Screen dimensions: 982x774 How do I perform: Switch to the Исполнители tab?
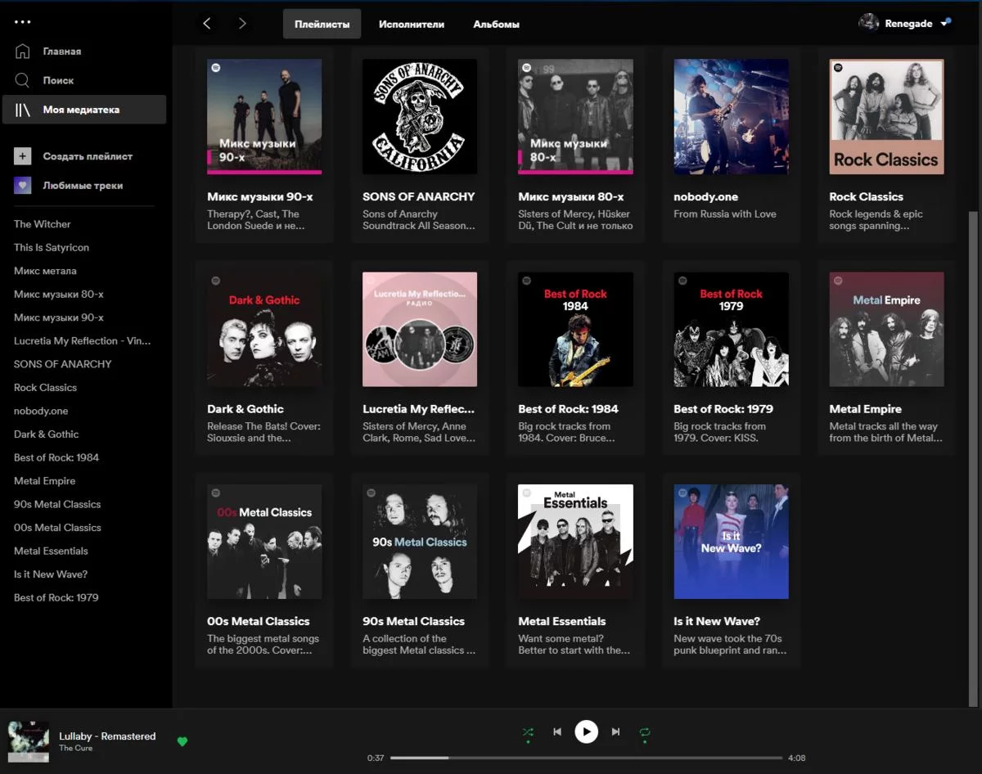tap(412, 24)
